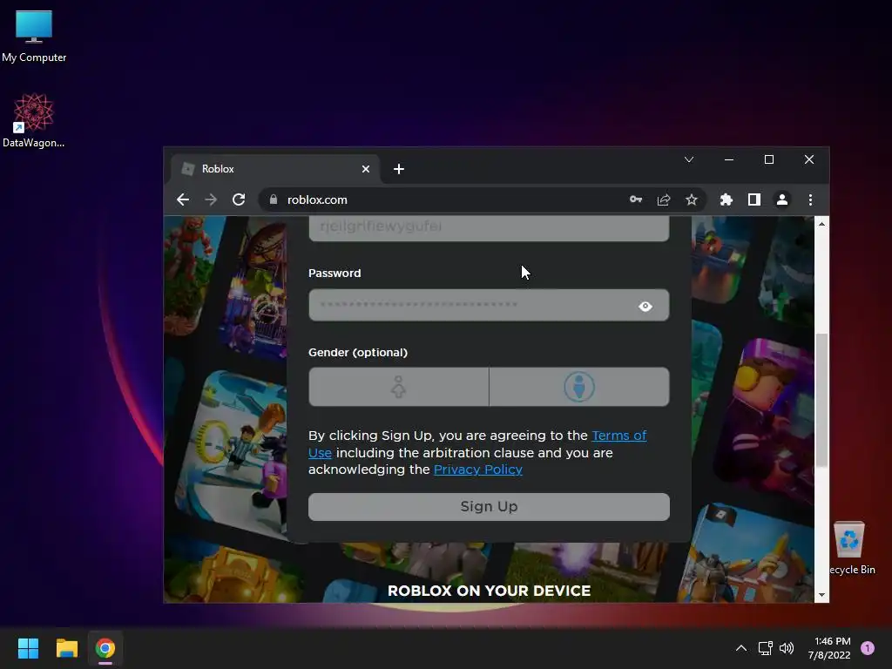This screenshot has height=669, width=892.
Task: Open the Windows Start menu
Action: click(28, 648)
